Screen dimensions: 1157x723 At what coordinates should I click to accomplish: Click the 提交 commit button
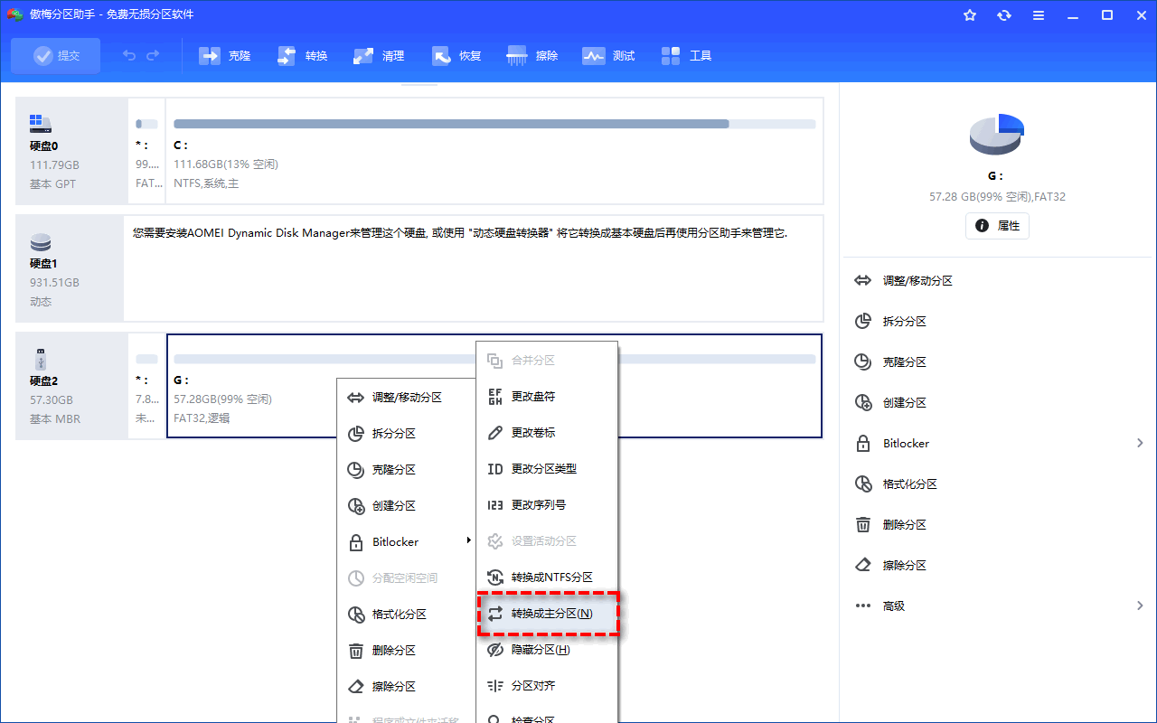tap(55, 55)
